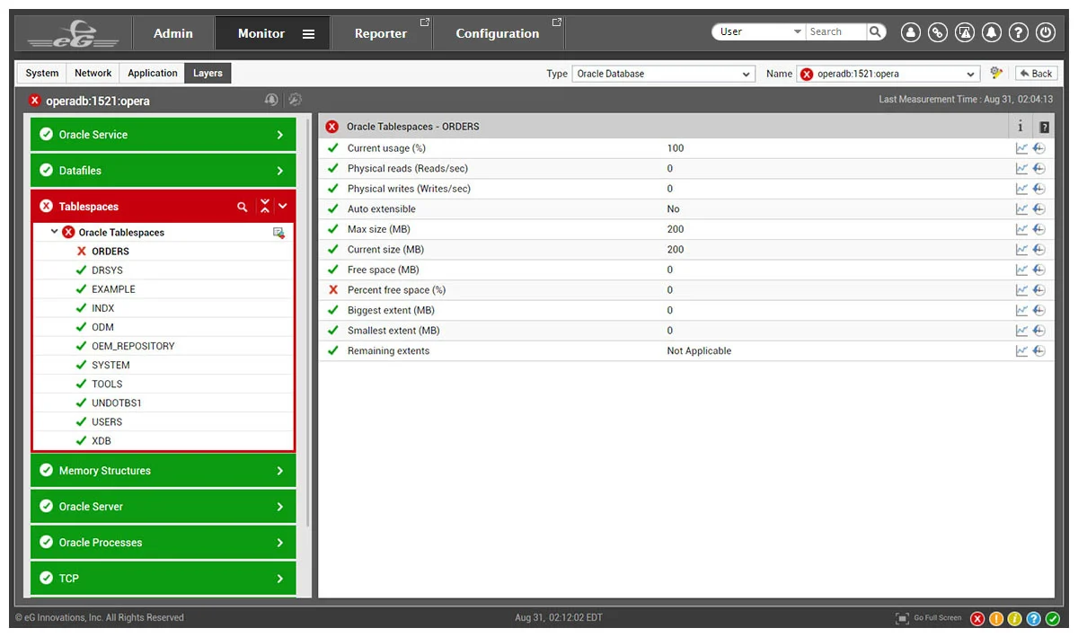This screenshot has width=1078, height=637.
Task: Open the Configuration menu
Action: [499, 33]
